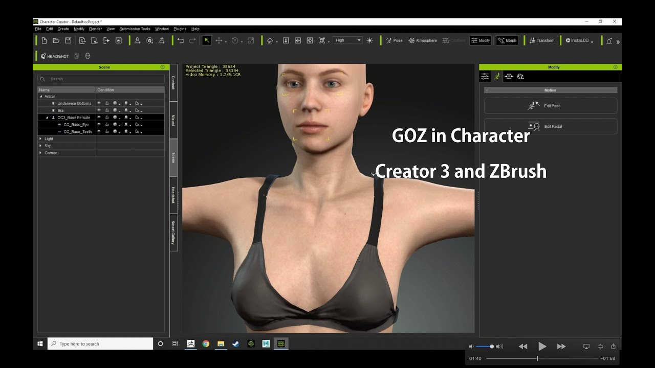
Task: Click the video progress bar scrubber
Action: pyautogui.click(x=537, y=358)
